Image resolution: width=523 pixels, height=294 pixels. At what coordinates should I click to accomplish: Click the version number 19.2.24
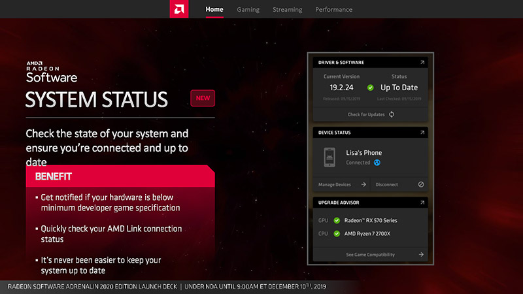341,88
